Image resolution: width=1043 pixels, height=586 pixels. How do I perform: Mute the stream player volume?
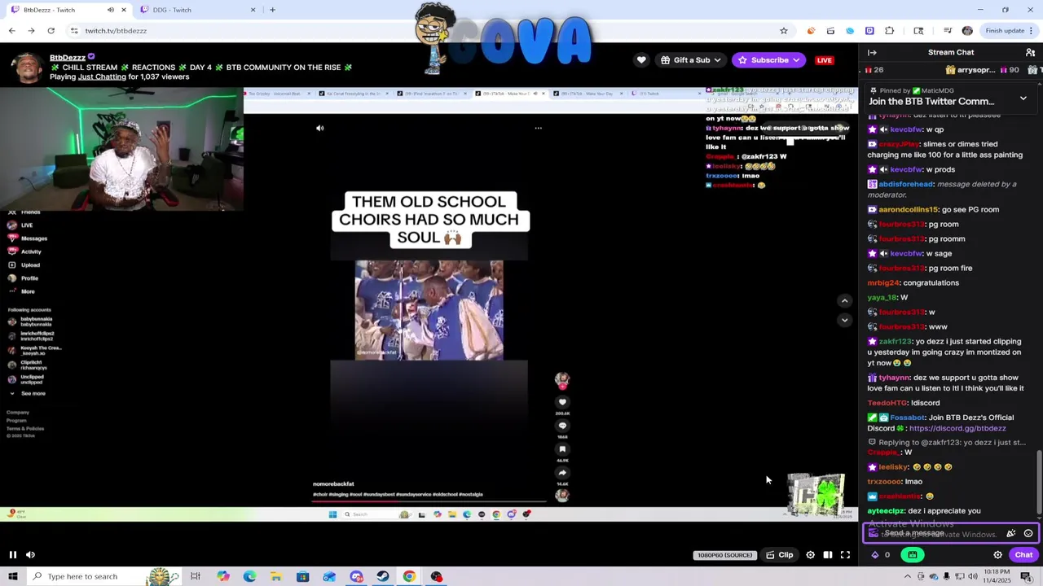click(30, 555)
